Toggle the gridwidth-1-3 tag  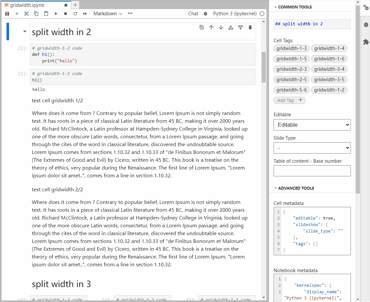[x=291, y=48]
